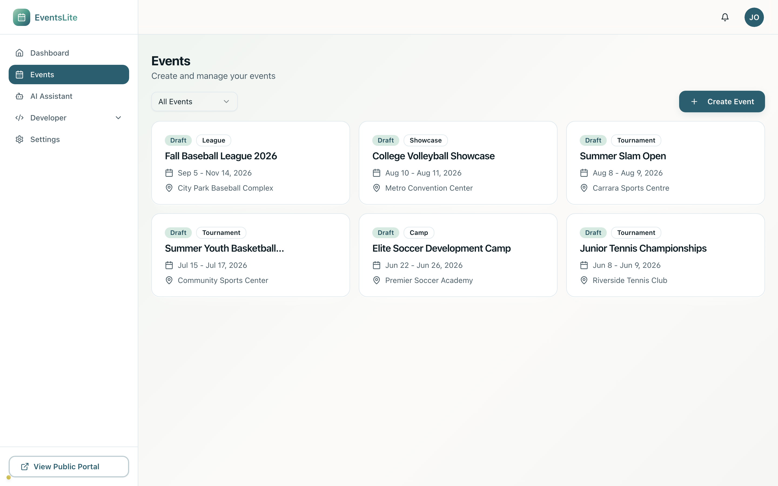The image size is (778, 486).
Task: Click calendar icon beside Sep 5 - Nov 14, 2026
Action: click(x=169, y=173)
